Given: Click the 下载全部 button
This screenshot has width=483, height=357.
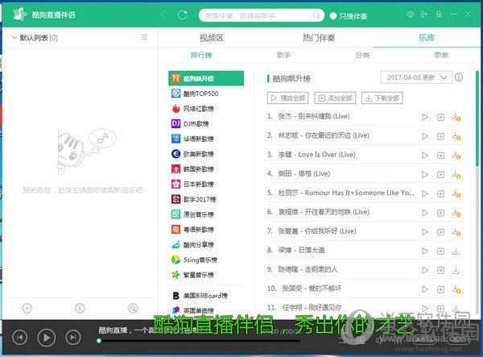Looking at the screenshot, I should 382,98.
